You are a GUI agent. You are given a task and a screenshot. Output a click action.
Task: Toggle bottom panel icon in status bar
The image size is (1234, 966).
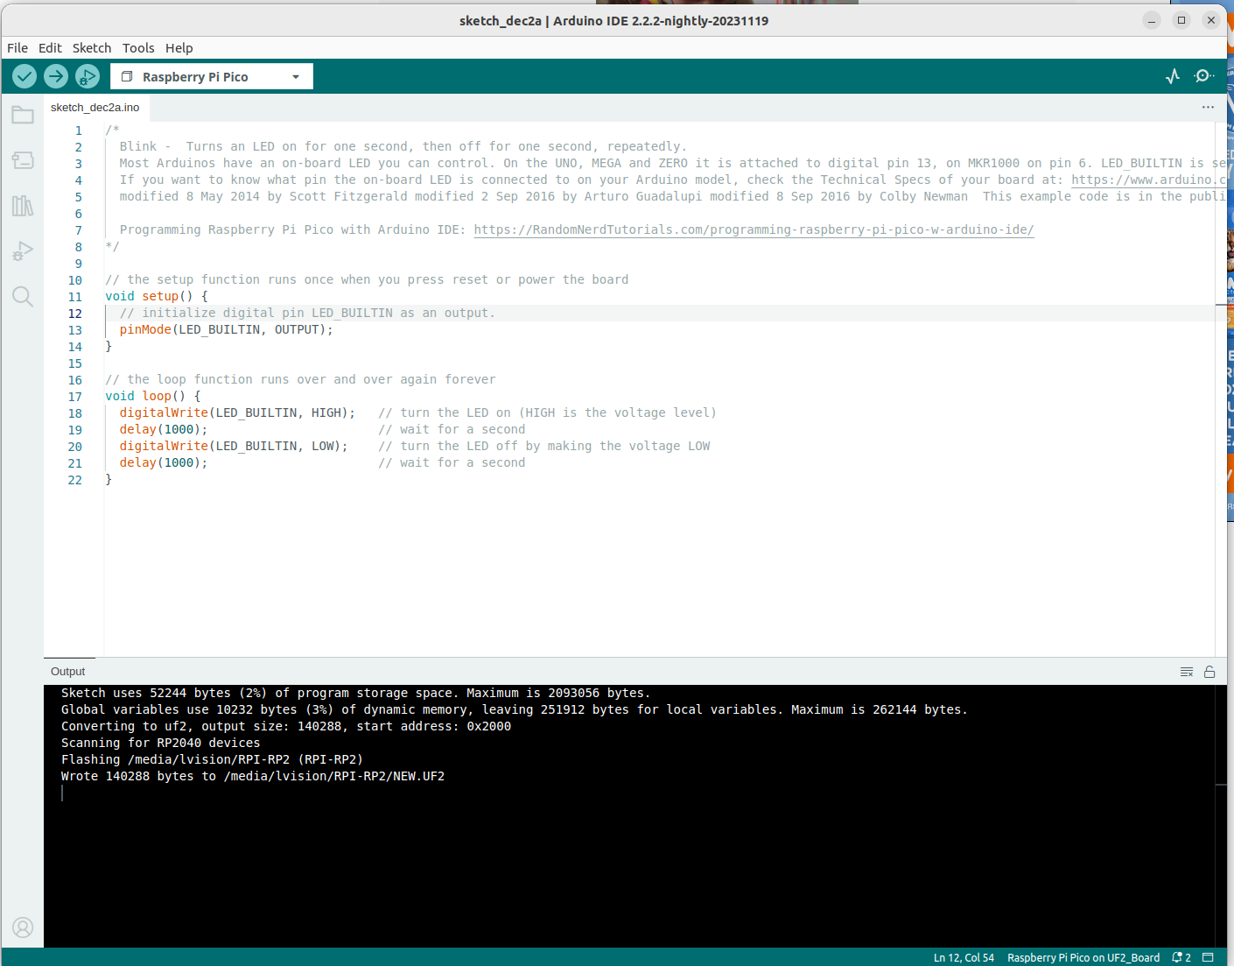(x=1208, y=957)
